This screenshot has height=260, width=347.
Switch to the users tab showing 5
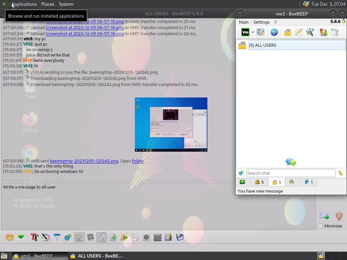pos(259,182)
